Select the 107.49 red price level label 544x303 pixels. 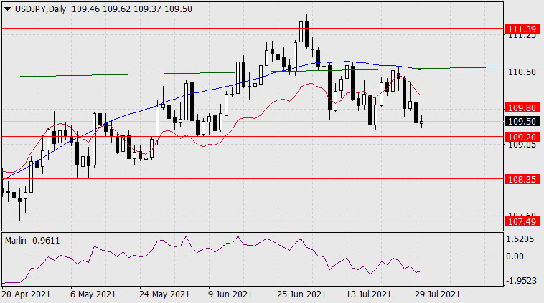(522, 221)
